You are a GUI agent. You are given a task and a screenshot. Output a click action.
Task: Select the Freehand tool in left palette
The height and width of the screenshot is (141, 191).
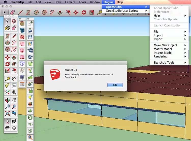[x=14, y=49]
